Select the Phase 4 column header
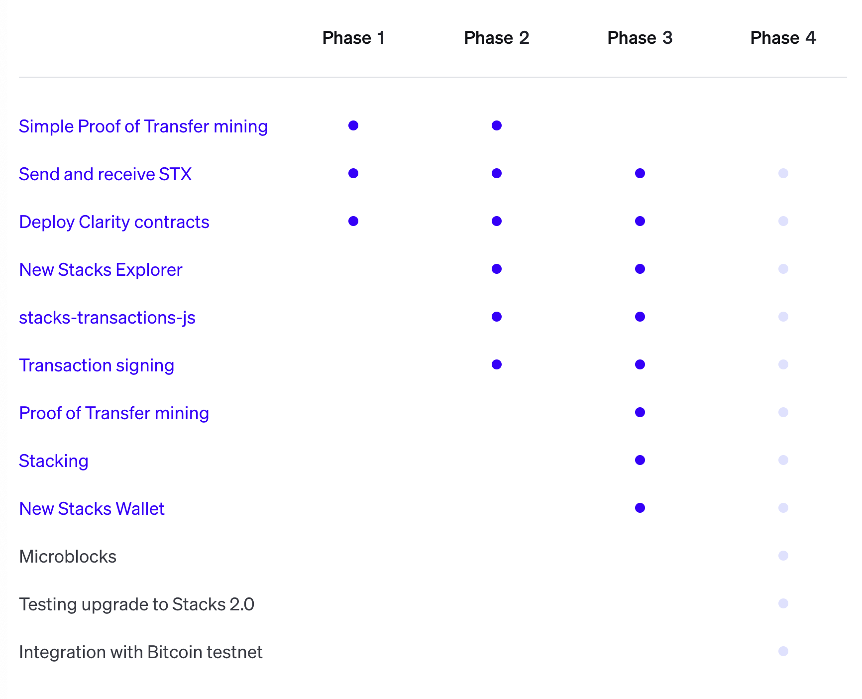The width and height of the screenshot is (862, 699). (x=783, y=38)
